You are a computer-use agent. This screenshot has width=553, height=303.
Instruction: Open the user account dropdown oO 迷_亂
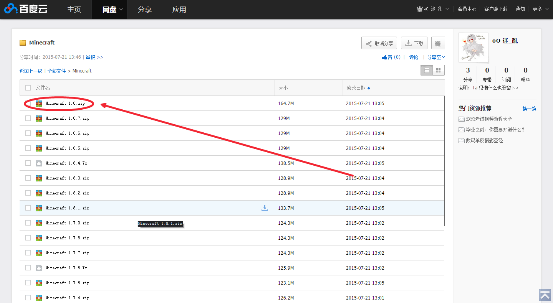433,9
